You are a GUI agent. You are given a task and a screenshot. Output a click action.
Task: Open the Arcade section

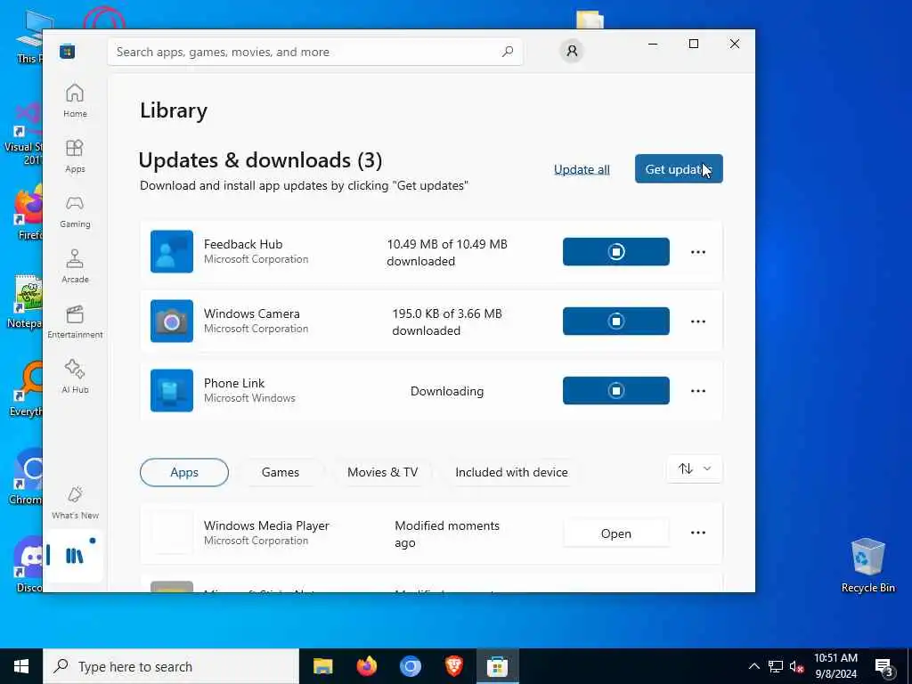[75, 266]
